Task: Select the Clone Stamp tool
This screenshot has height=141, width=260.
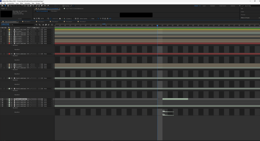Action: click(x=39, y=6)
